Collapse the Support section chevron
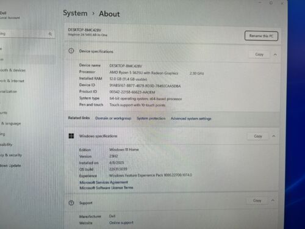Screen dimensions: 305x229 point(273,200)
